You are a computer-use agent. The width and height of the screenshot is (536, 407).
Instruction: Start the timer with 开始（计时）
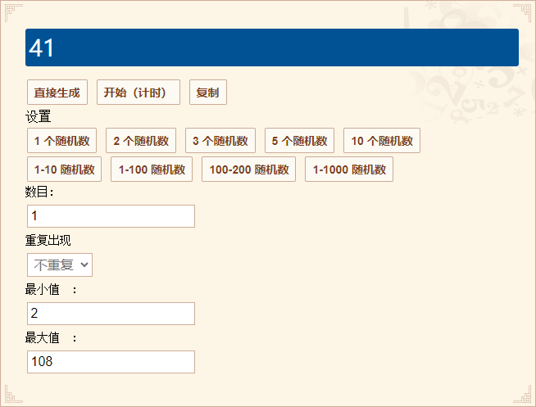(139, 93)
